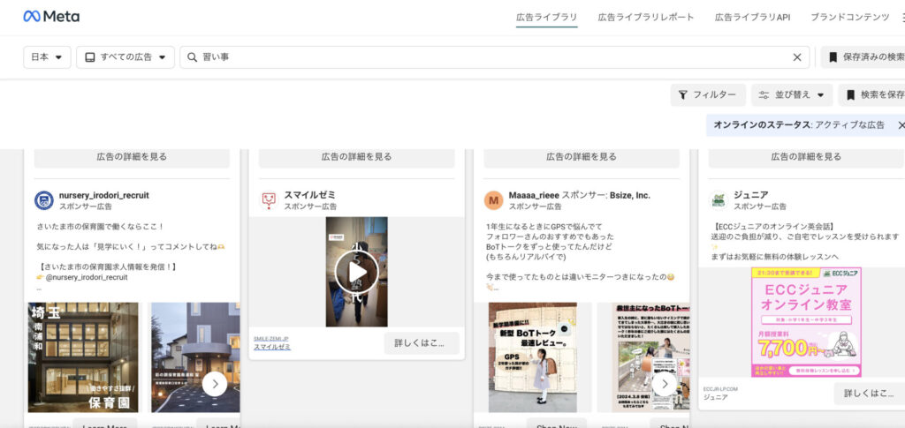Screen dimensions: 905x428
Task: Click the ジュニア advertiser logo
Action: (719, 200)
